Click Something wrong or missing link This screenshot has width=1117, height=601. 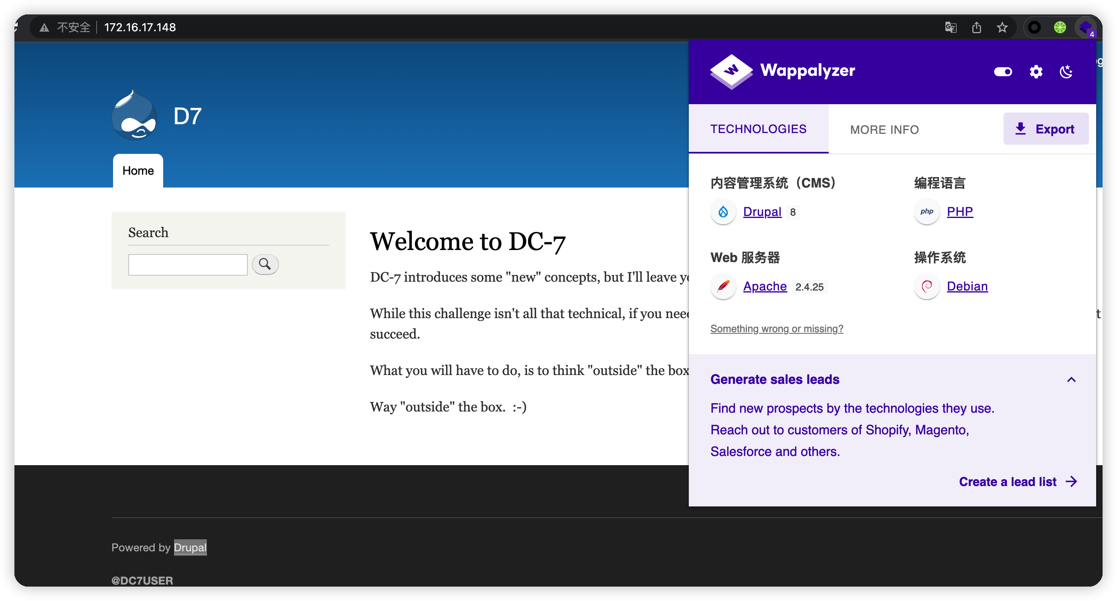point(776,329)
